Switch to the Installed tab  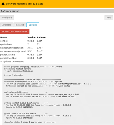[20, 25]
